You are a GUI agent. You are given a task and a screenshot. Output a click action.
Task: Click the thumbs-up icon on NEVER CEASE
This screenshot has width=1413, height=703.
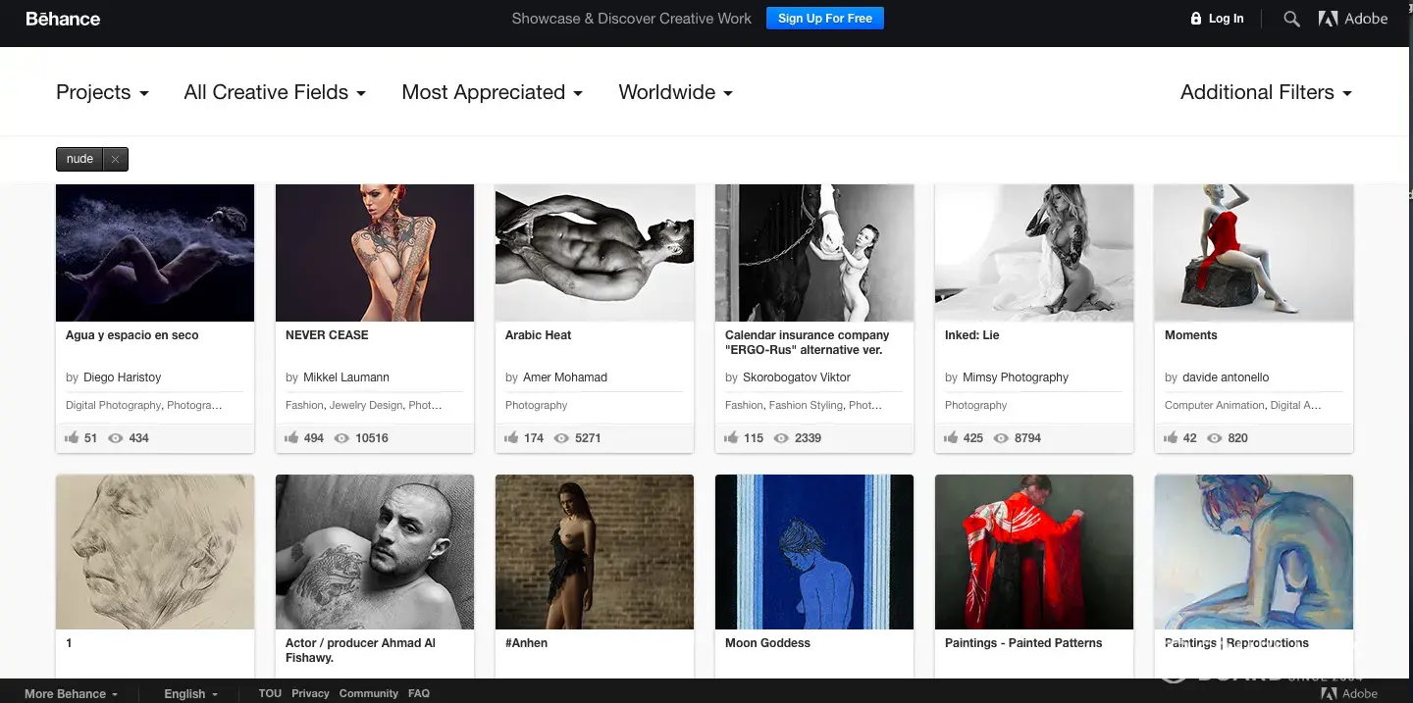(x=291, y=437)
